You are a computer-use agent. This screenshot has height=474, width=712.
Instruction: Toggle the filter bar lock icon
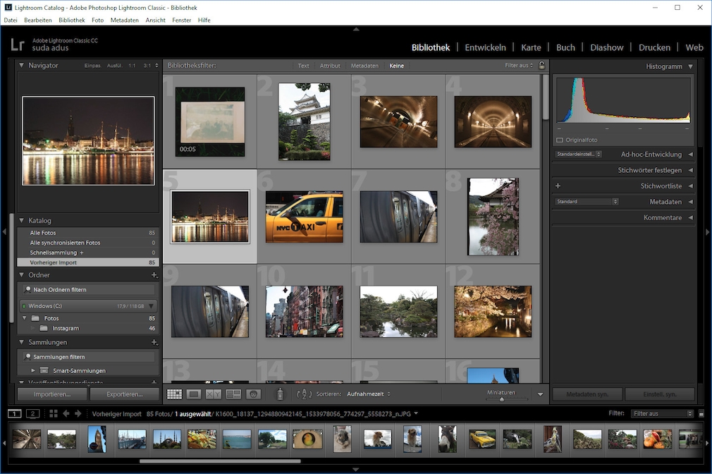pos(541,65)
